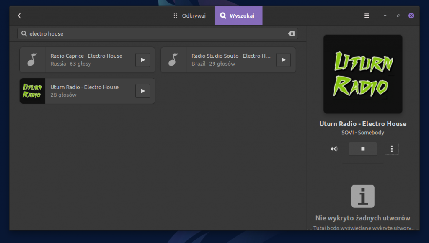Open the Radio Caprice - Electro House station title
The width and height of the screenshot is (429, 243).
86,56
